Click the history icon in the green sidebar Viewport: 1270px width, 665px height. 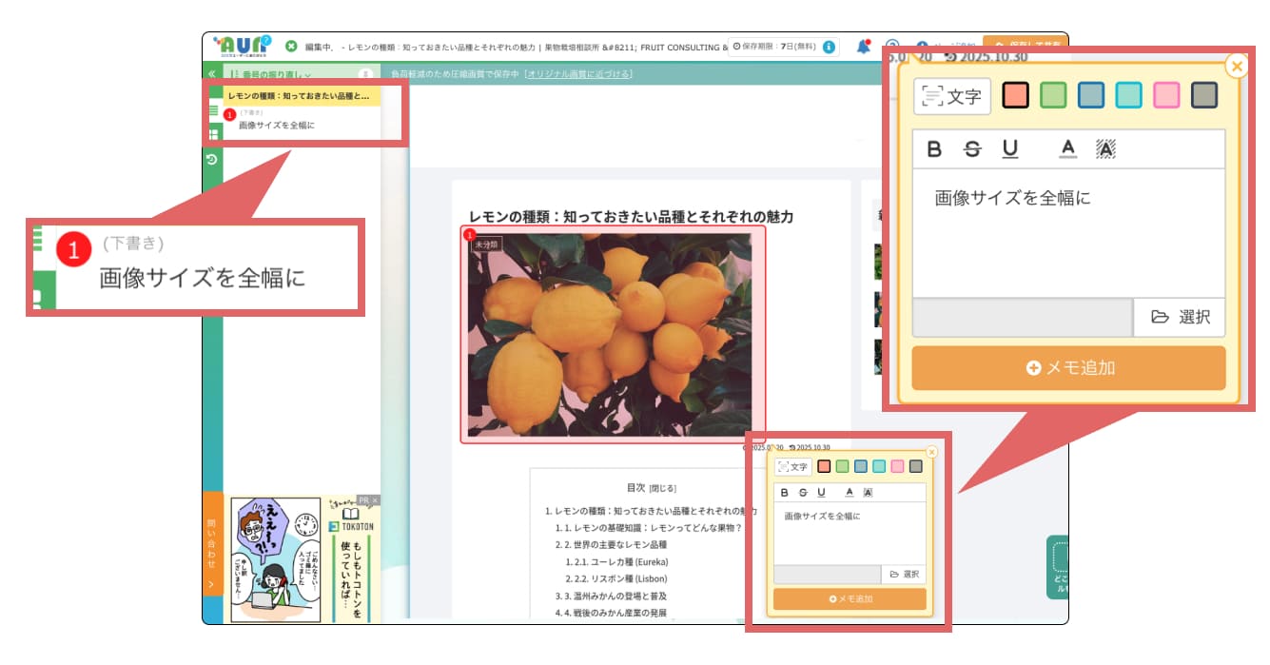pos(211,160)
